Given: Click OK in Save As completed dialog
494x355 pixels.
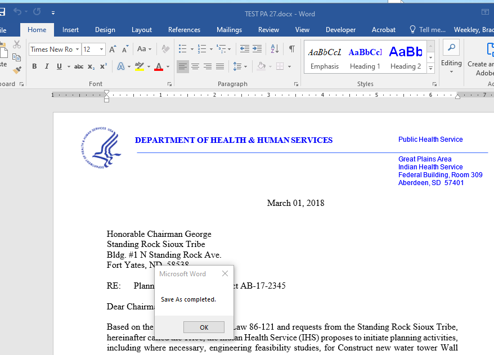Looking at the screenshot, I should 204,327.
